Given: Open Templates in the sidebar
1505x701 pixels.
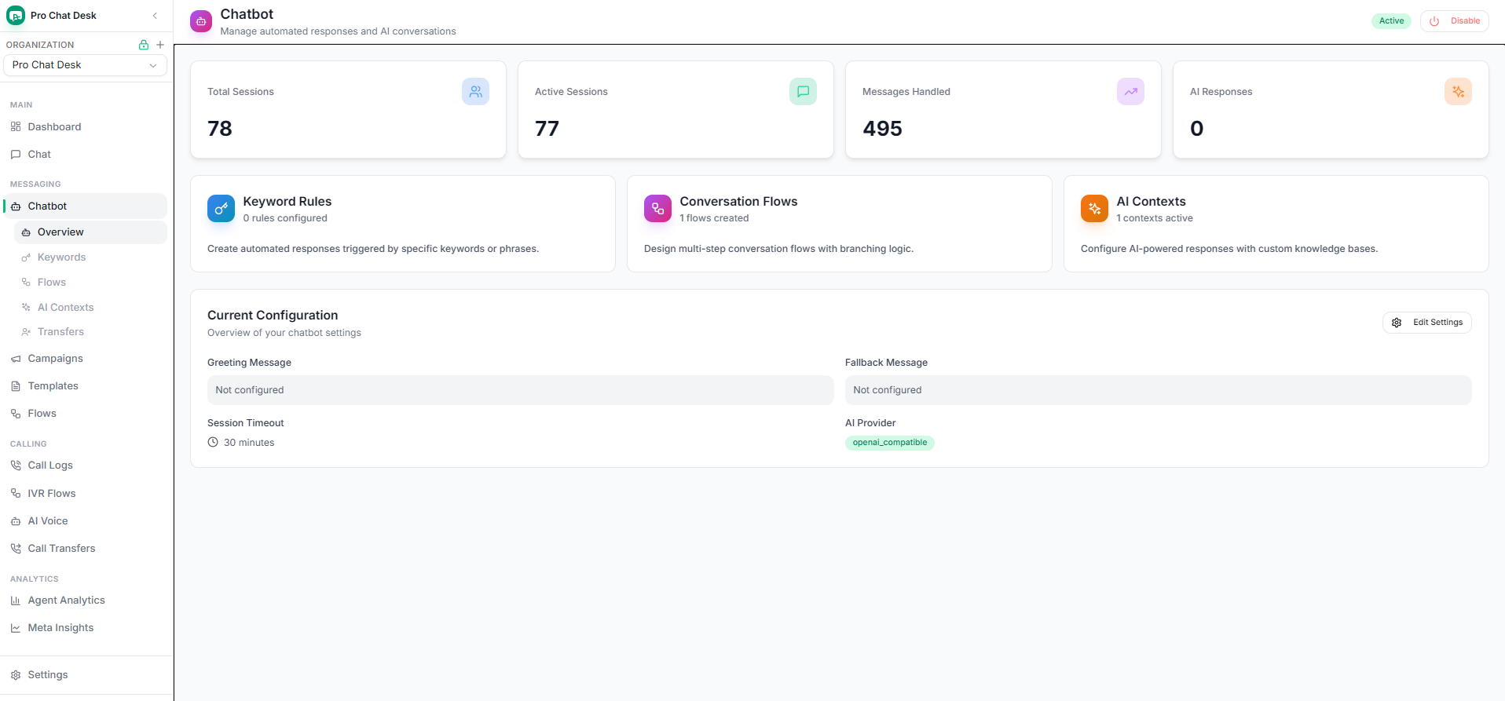Looking at the screenshot, I should (85, 386).
